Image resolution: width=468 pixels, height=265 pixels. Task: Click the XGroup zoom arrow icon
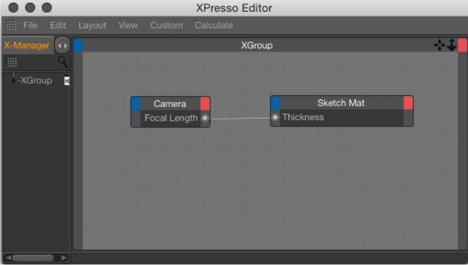[451, 45]
